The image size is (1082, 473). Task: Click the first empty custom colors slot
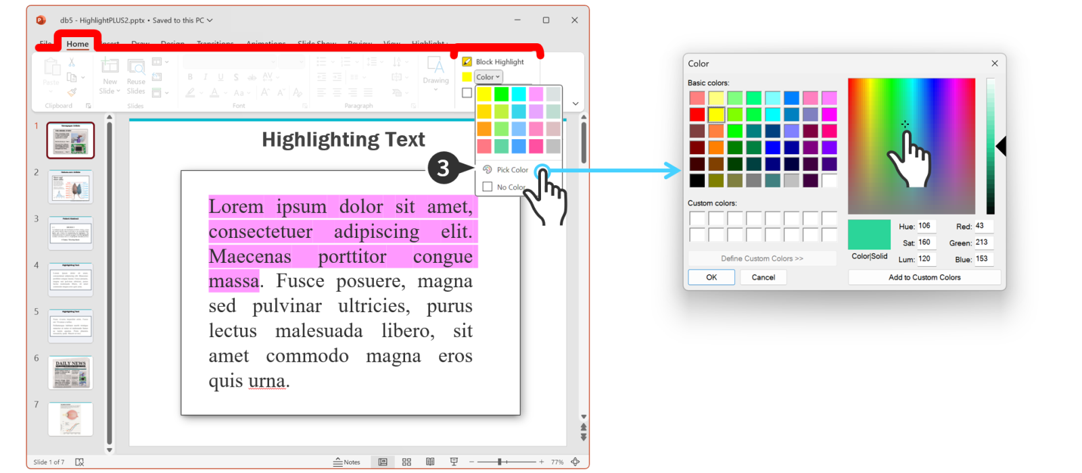(697, 218)
